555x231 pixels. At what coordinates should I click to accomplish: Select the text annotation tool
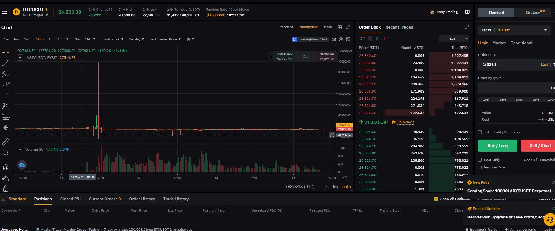click(x=6, y=95)
